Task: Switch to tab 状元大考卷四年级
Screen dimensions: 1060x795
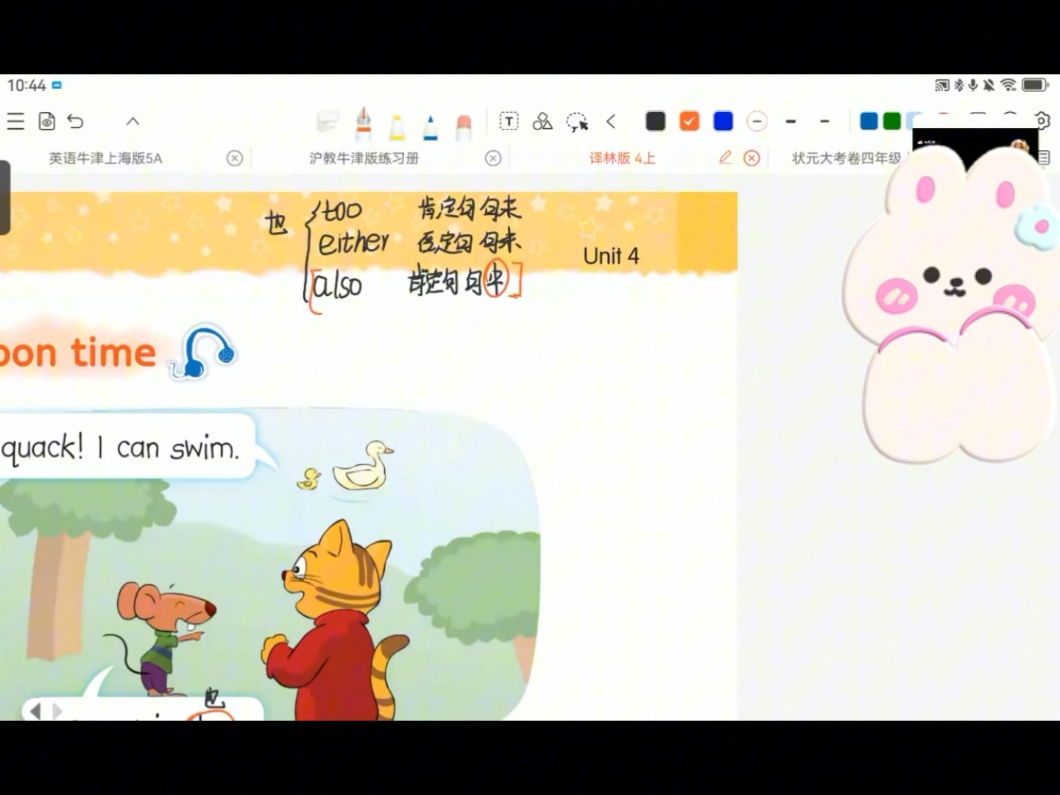Action: point(847,158)
